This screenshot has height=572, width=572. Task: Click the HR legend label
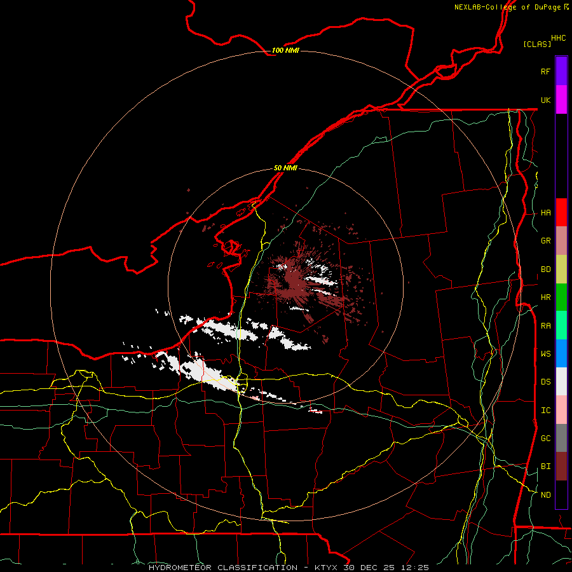pyautogui.click(x=545, y=297)
